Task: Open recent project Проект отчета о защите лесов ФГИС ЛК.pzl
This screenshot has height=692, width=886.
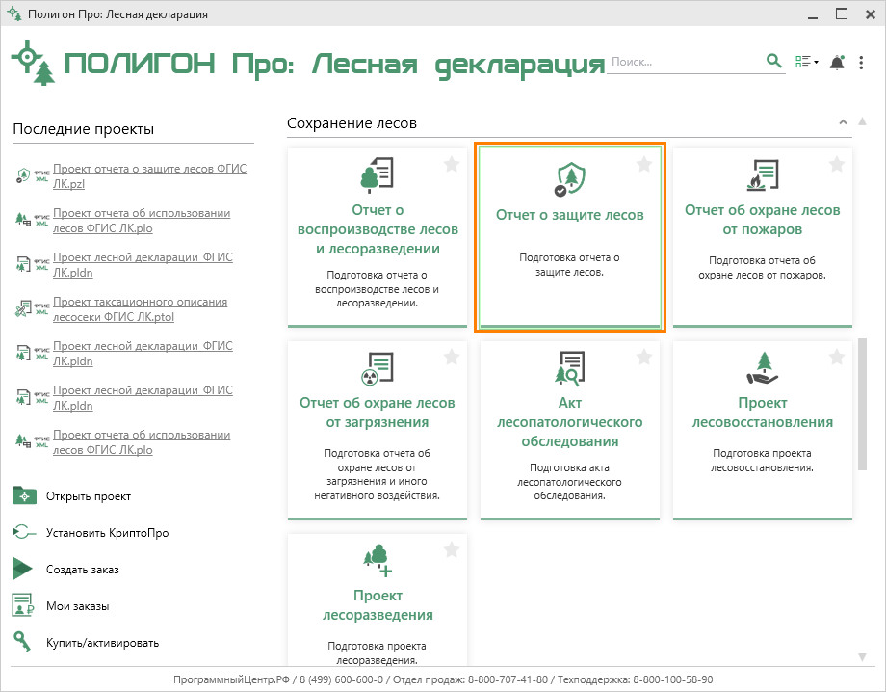Action: point(149,175)
